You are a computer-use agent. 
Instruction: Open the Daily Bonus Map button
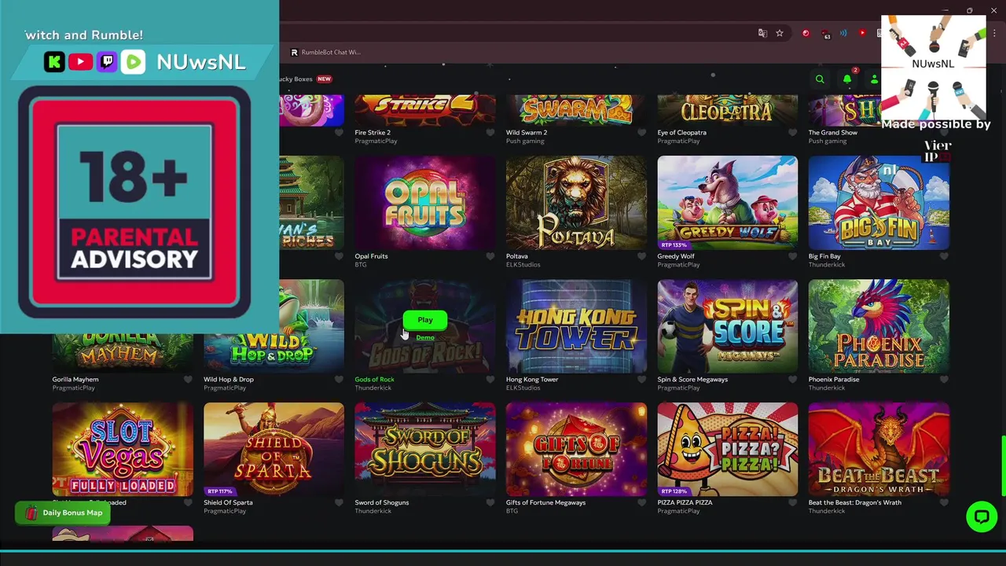(x=63, y=513)
